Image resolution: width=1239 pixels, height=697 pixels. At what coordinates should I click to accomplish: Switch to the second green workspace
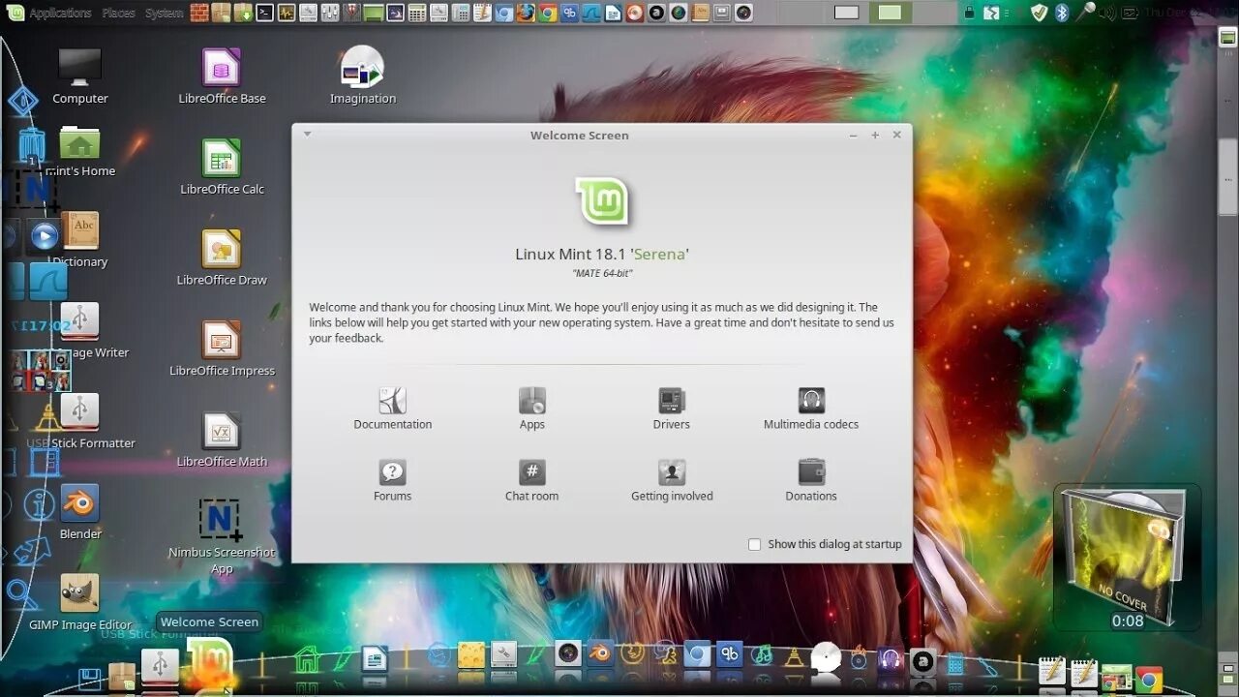[890, 13]
